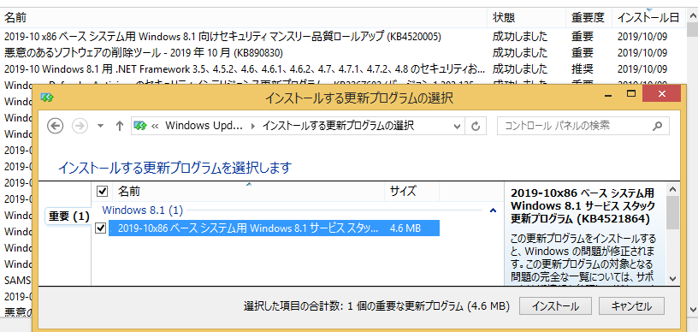Viewport: 698px width, 332px height.
Task: Click the 推奨 importance cell in history
Action: click(583, 69)
